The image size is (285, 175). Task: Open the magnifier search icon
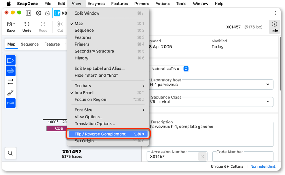[11, 153]
